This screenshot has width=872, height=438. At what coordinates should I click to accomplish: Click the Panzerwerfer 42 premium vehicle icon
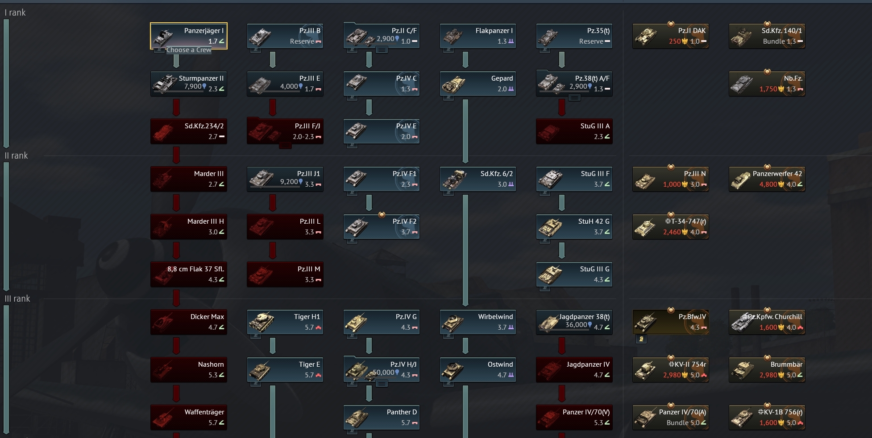coord(742,180)
